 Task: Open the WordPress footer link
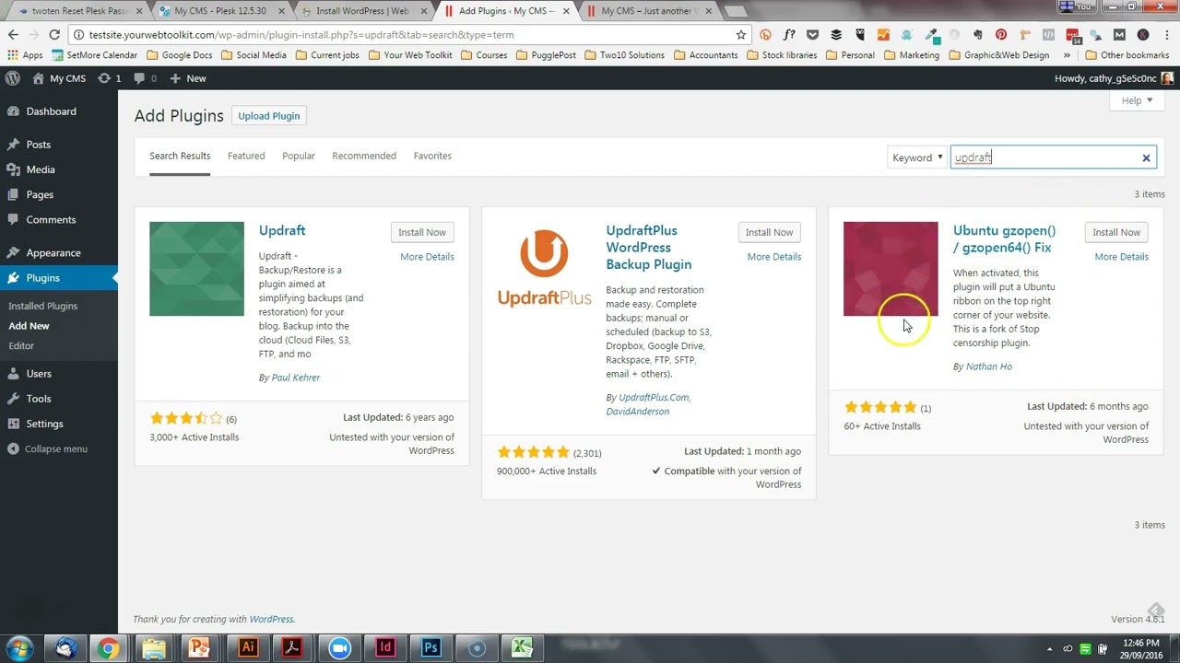(x=271, y=620)
